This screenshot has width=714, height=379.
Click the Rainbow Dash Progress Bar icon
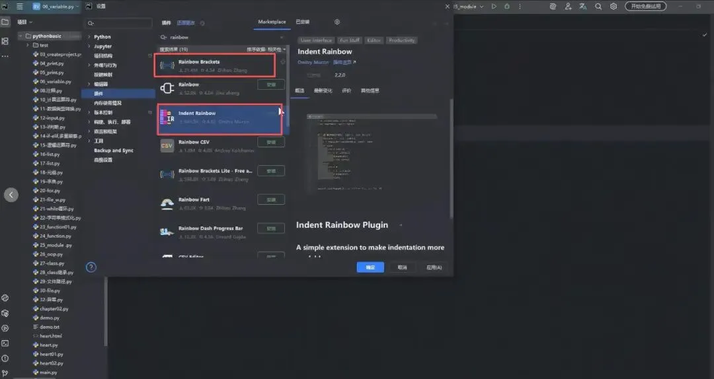[x=167, y=232]
